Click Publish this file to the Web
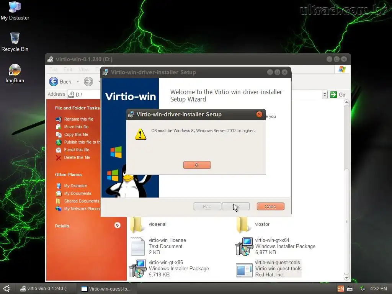 coord(82,142)
